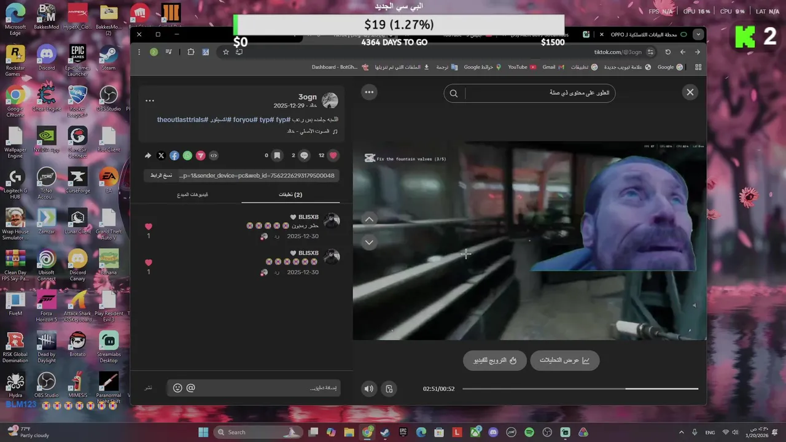The width and height of the screenshot is (786, 442).
Task: Open Chrome tab search dropdown
Action: coord(698,34)
